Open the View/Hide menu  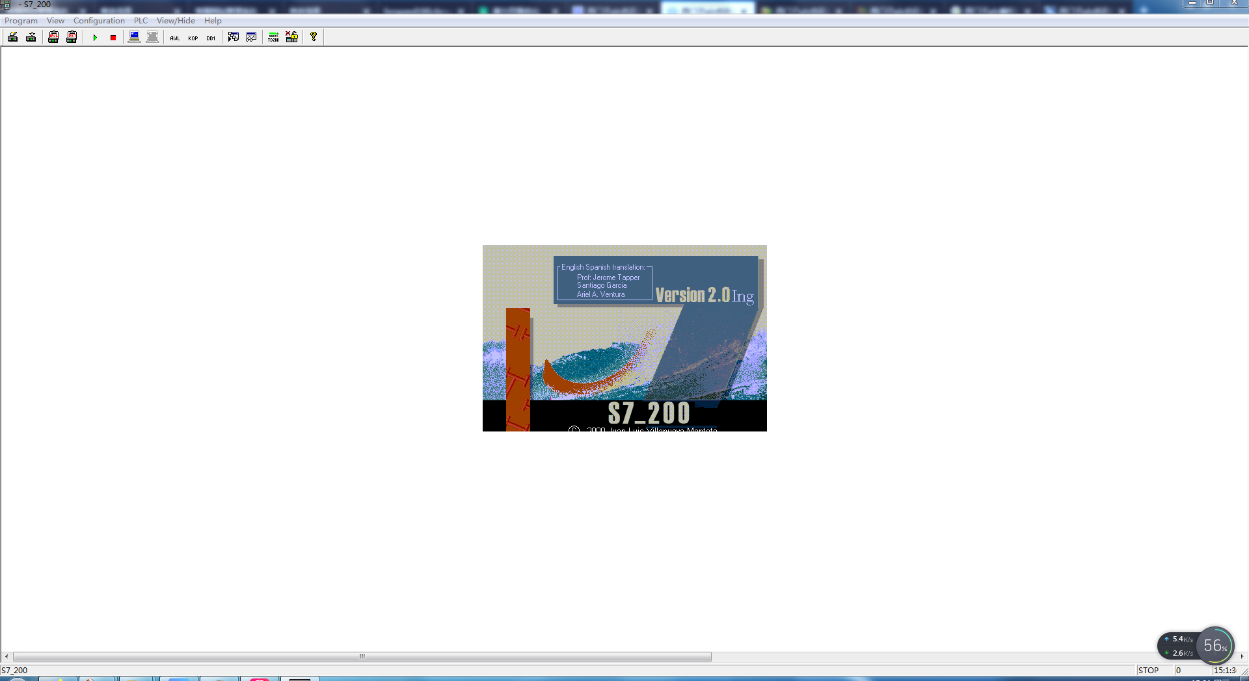point(176,21)
